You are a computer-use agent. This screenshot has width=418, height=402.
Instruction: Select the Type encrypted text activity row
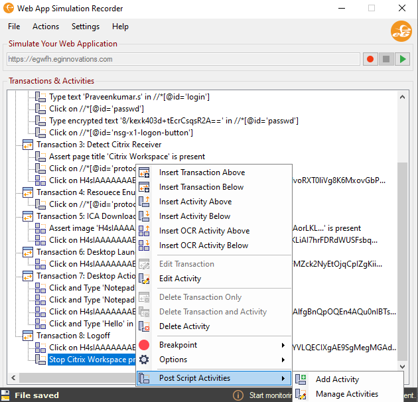[x=174, y=121]
